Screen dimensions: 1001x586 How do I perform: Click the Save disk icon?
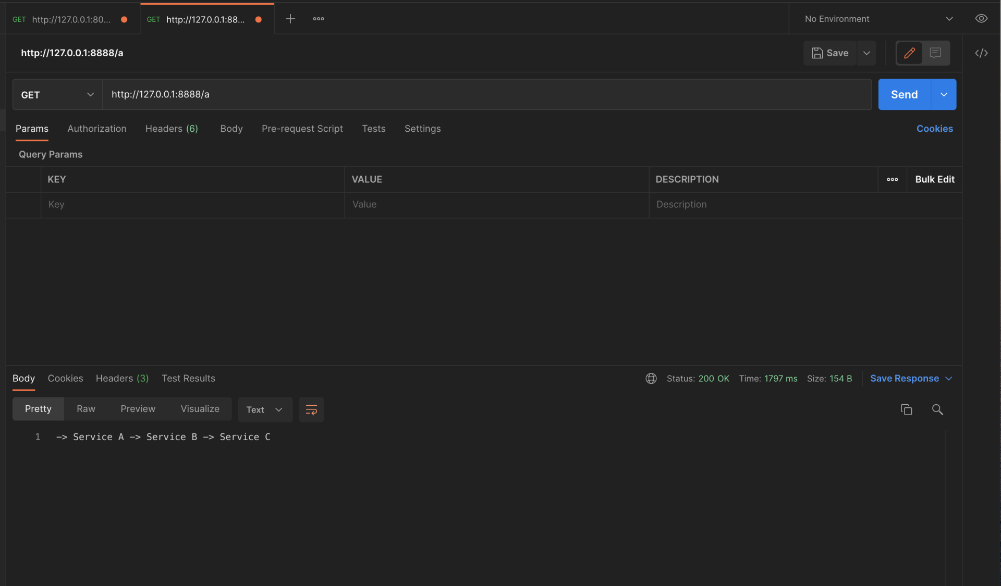(x=817, y=53)
